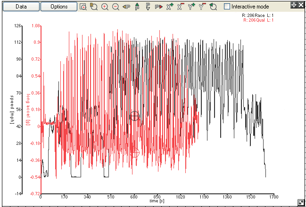Open the Options menu button
The height and width of the screenshot is (207, 306).
click(x=59, y=7)
